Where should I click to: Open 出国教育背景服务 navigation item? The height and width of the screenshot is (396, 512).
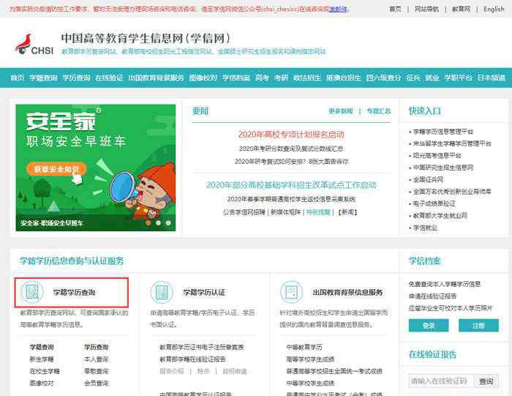point(156,78)
